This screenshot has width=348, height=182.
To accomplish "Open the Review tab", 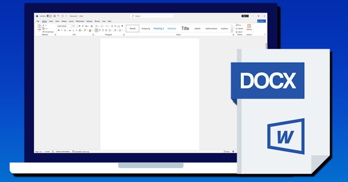I will click(97, 21).
